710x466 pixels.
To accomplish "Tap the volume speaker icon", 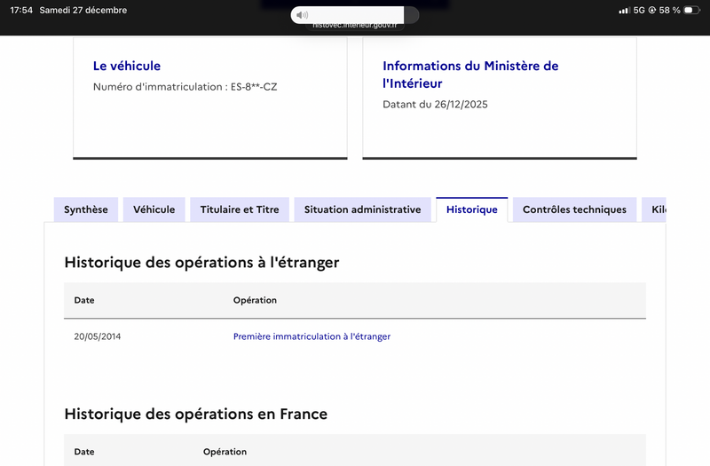I will tap(303, 15).
